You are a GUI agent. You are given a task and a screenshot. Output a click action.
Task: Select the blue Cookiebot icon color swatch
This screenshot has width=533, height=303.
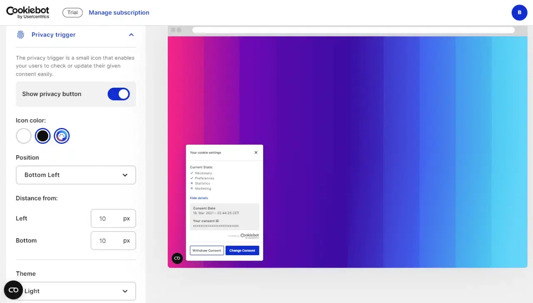click(62, 135)
